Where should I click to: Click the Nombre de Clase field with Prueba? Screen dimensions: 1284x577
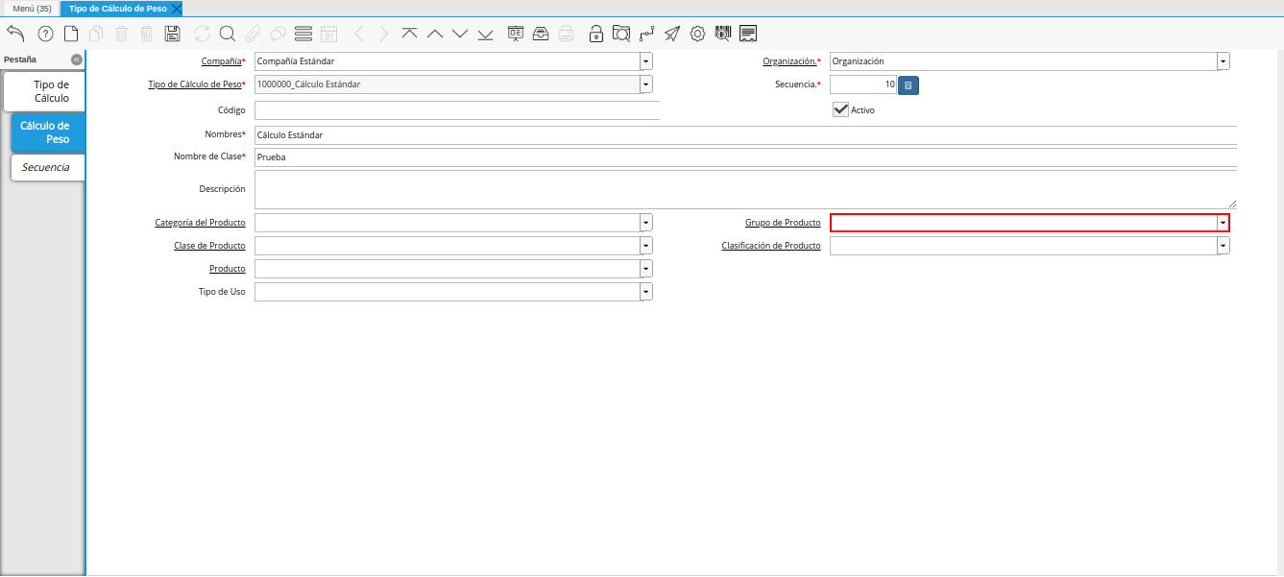point(745,157)
